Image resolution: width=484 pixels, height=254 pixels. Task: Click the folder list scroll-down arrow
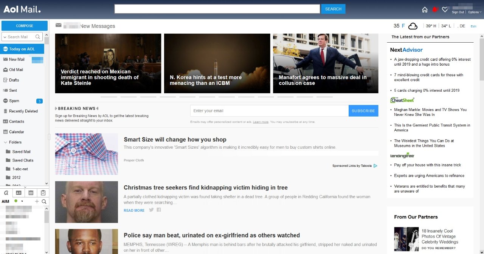coord(47,183)
